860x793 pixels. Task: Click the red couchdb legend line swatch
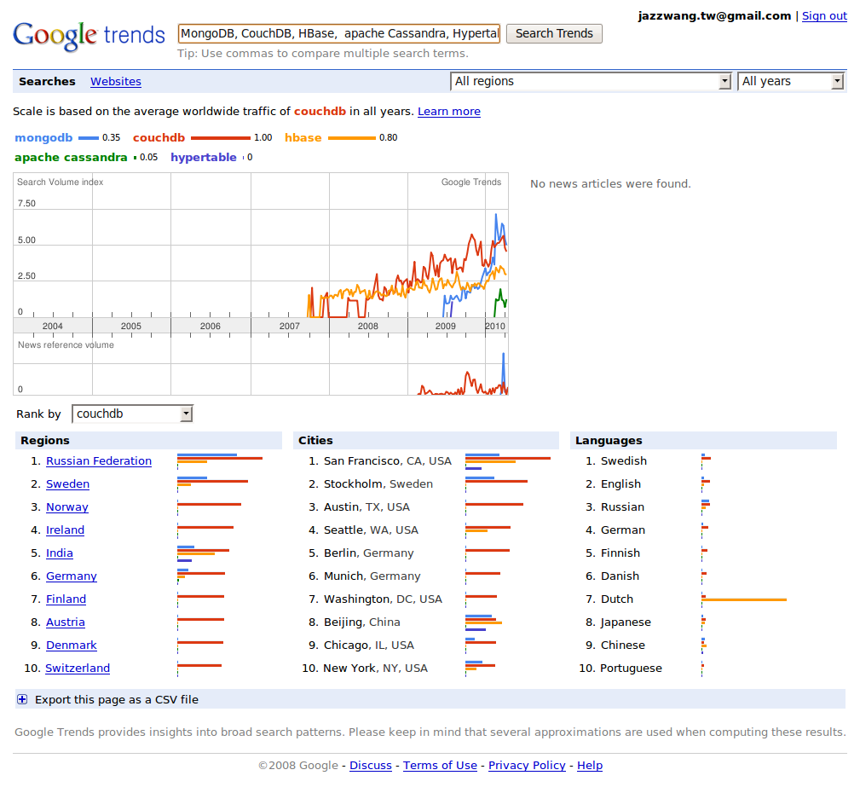221,138
